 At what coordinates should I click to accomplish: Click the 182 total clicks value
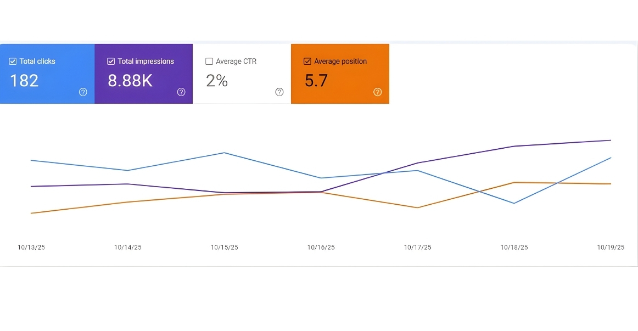(x=25, y=81)
